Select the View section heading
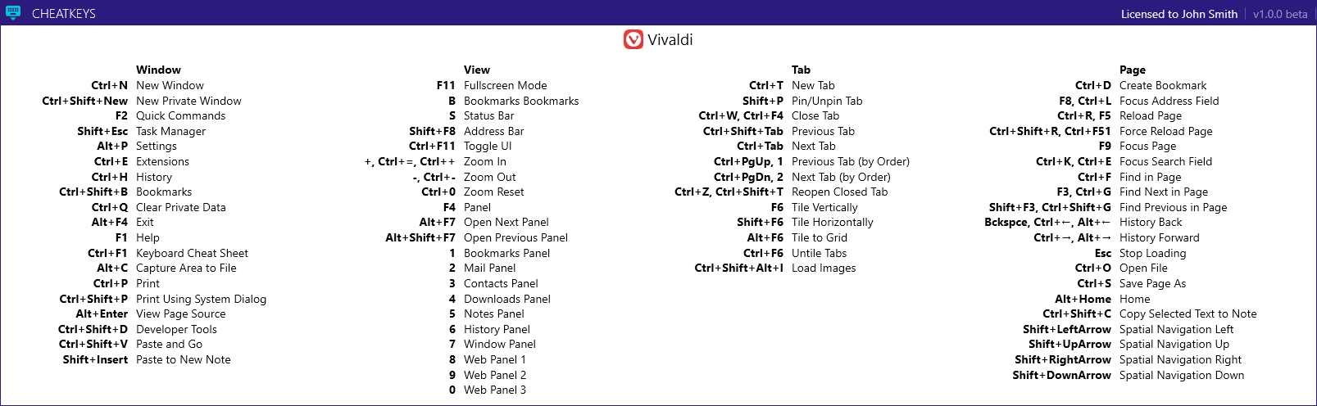 (477, 70)
